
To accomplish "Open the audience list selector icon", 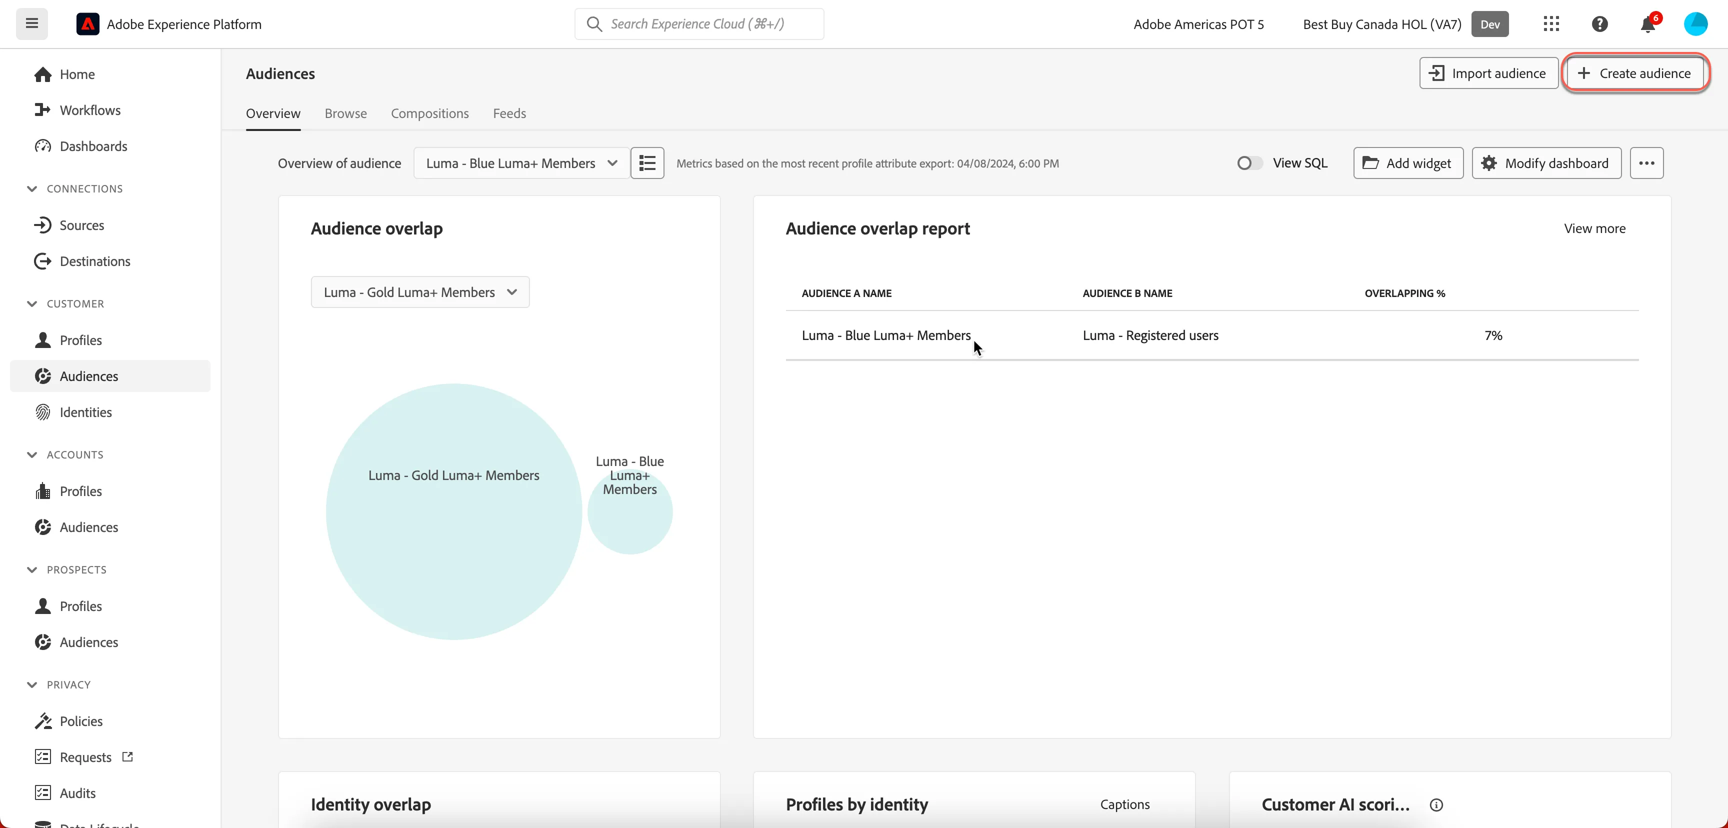I will [x=647, y=163].
